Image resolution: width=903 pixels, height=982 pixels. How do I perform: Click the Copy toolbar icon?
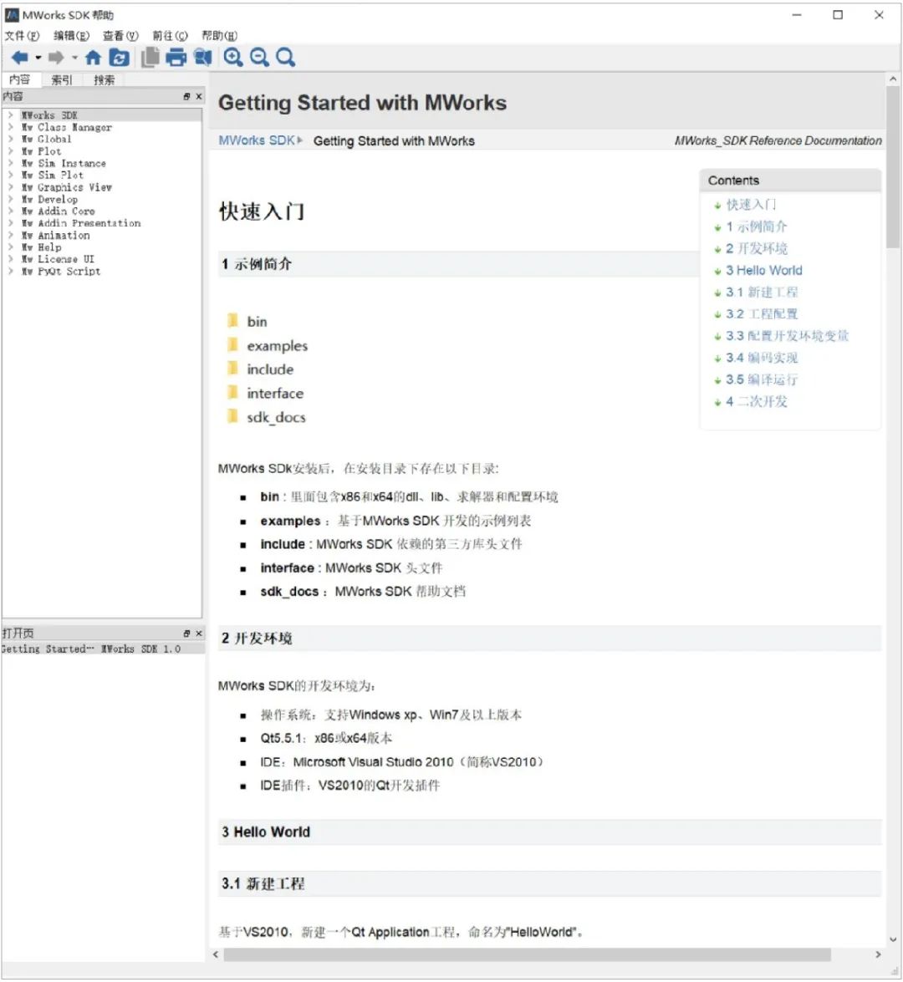(x=150, y=58)
